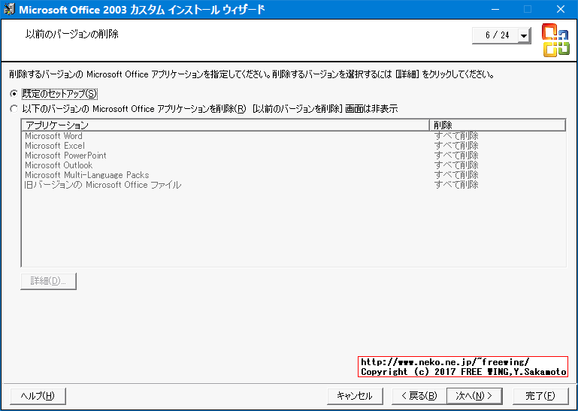Click the 完了(F) button
Image resolution: width=578 pixels, height=411 pixels.
pos(540,396)
